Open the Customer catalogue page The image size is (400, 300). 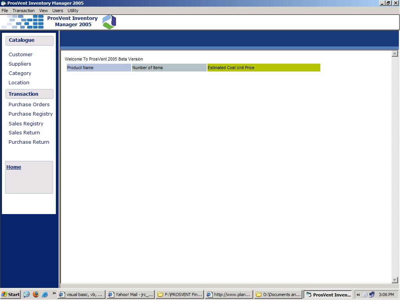point(20,55)
